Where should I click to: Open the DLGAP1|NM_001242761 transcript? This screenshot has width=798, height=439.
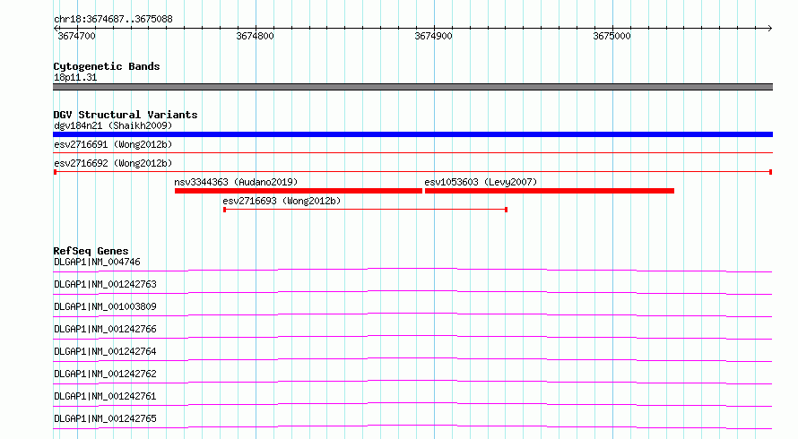(x=105, y=396)
